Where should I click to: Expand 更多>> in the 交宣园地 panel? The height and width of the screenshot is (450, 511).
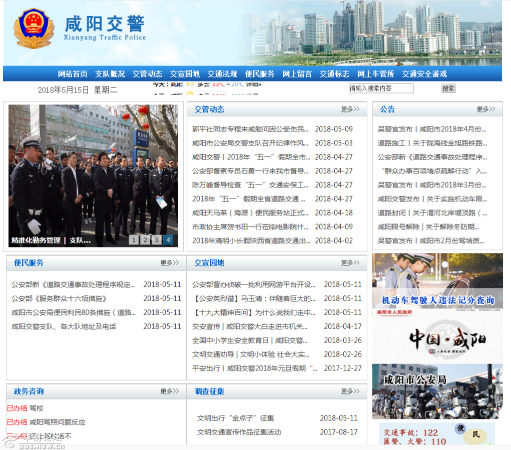tap(350, 262)
